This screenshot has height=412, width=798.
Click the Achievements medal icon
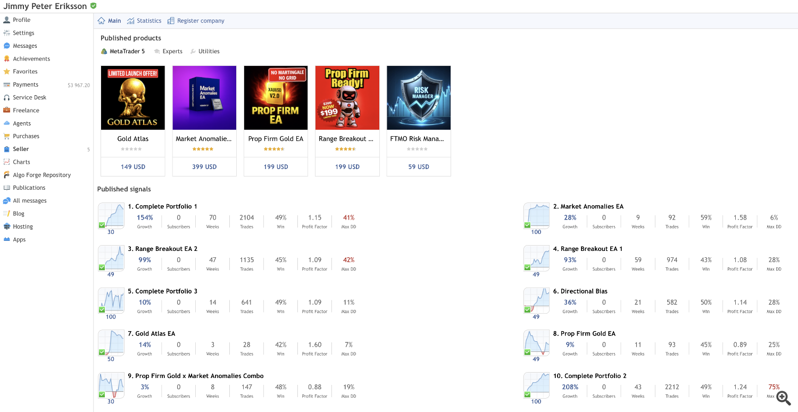click(7, 59)
